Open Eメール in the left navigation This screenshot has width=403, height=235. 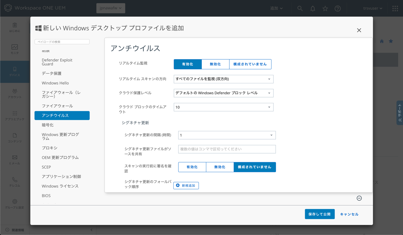pos(15,160)
